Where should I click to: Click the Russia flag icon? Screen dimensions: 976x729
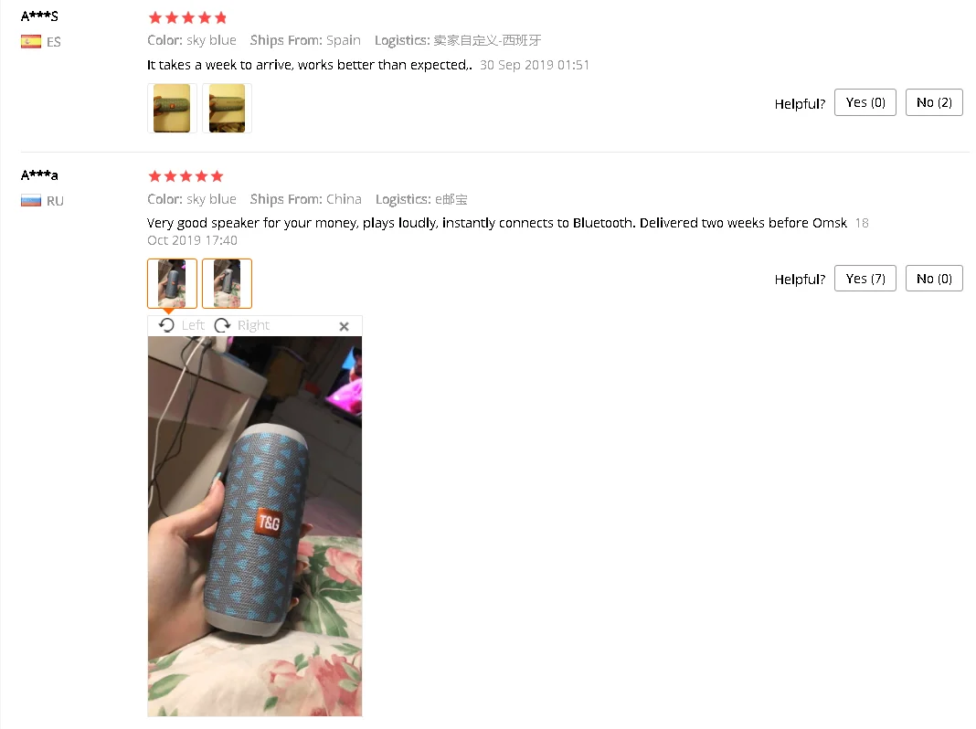click(31, 201)
